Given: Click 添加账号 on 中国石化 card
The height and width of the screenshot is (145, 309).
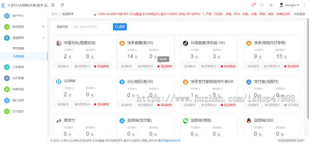Looking at the screenshot, I should [63, 66].
